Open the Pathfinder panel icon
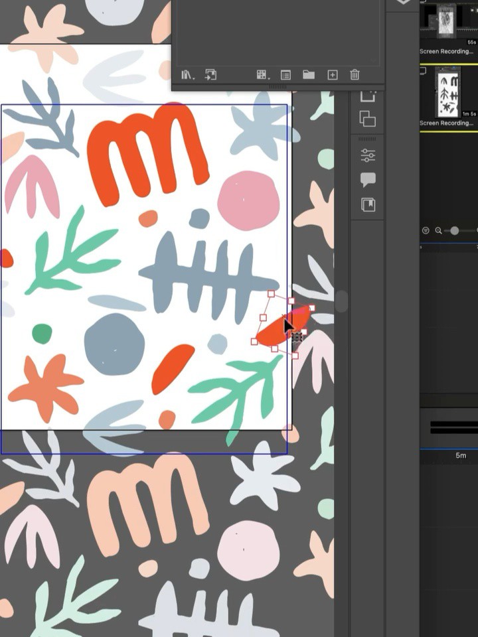The width and height of the screenshot is (478, 637). click(x=367, y=119)
